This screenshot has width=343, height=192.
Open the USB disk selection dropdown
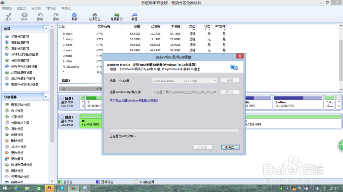(x=185, y=81)
